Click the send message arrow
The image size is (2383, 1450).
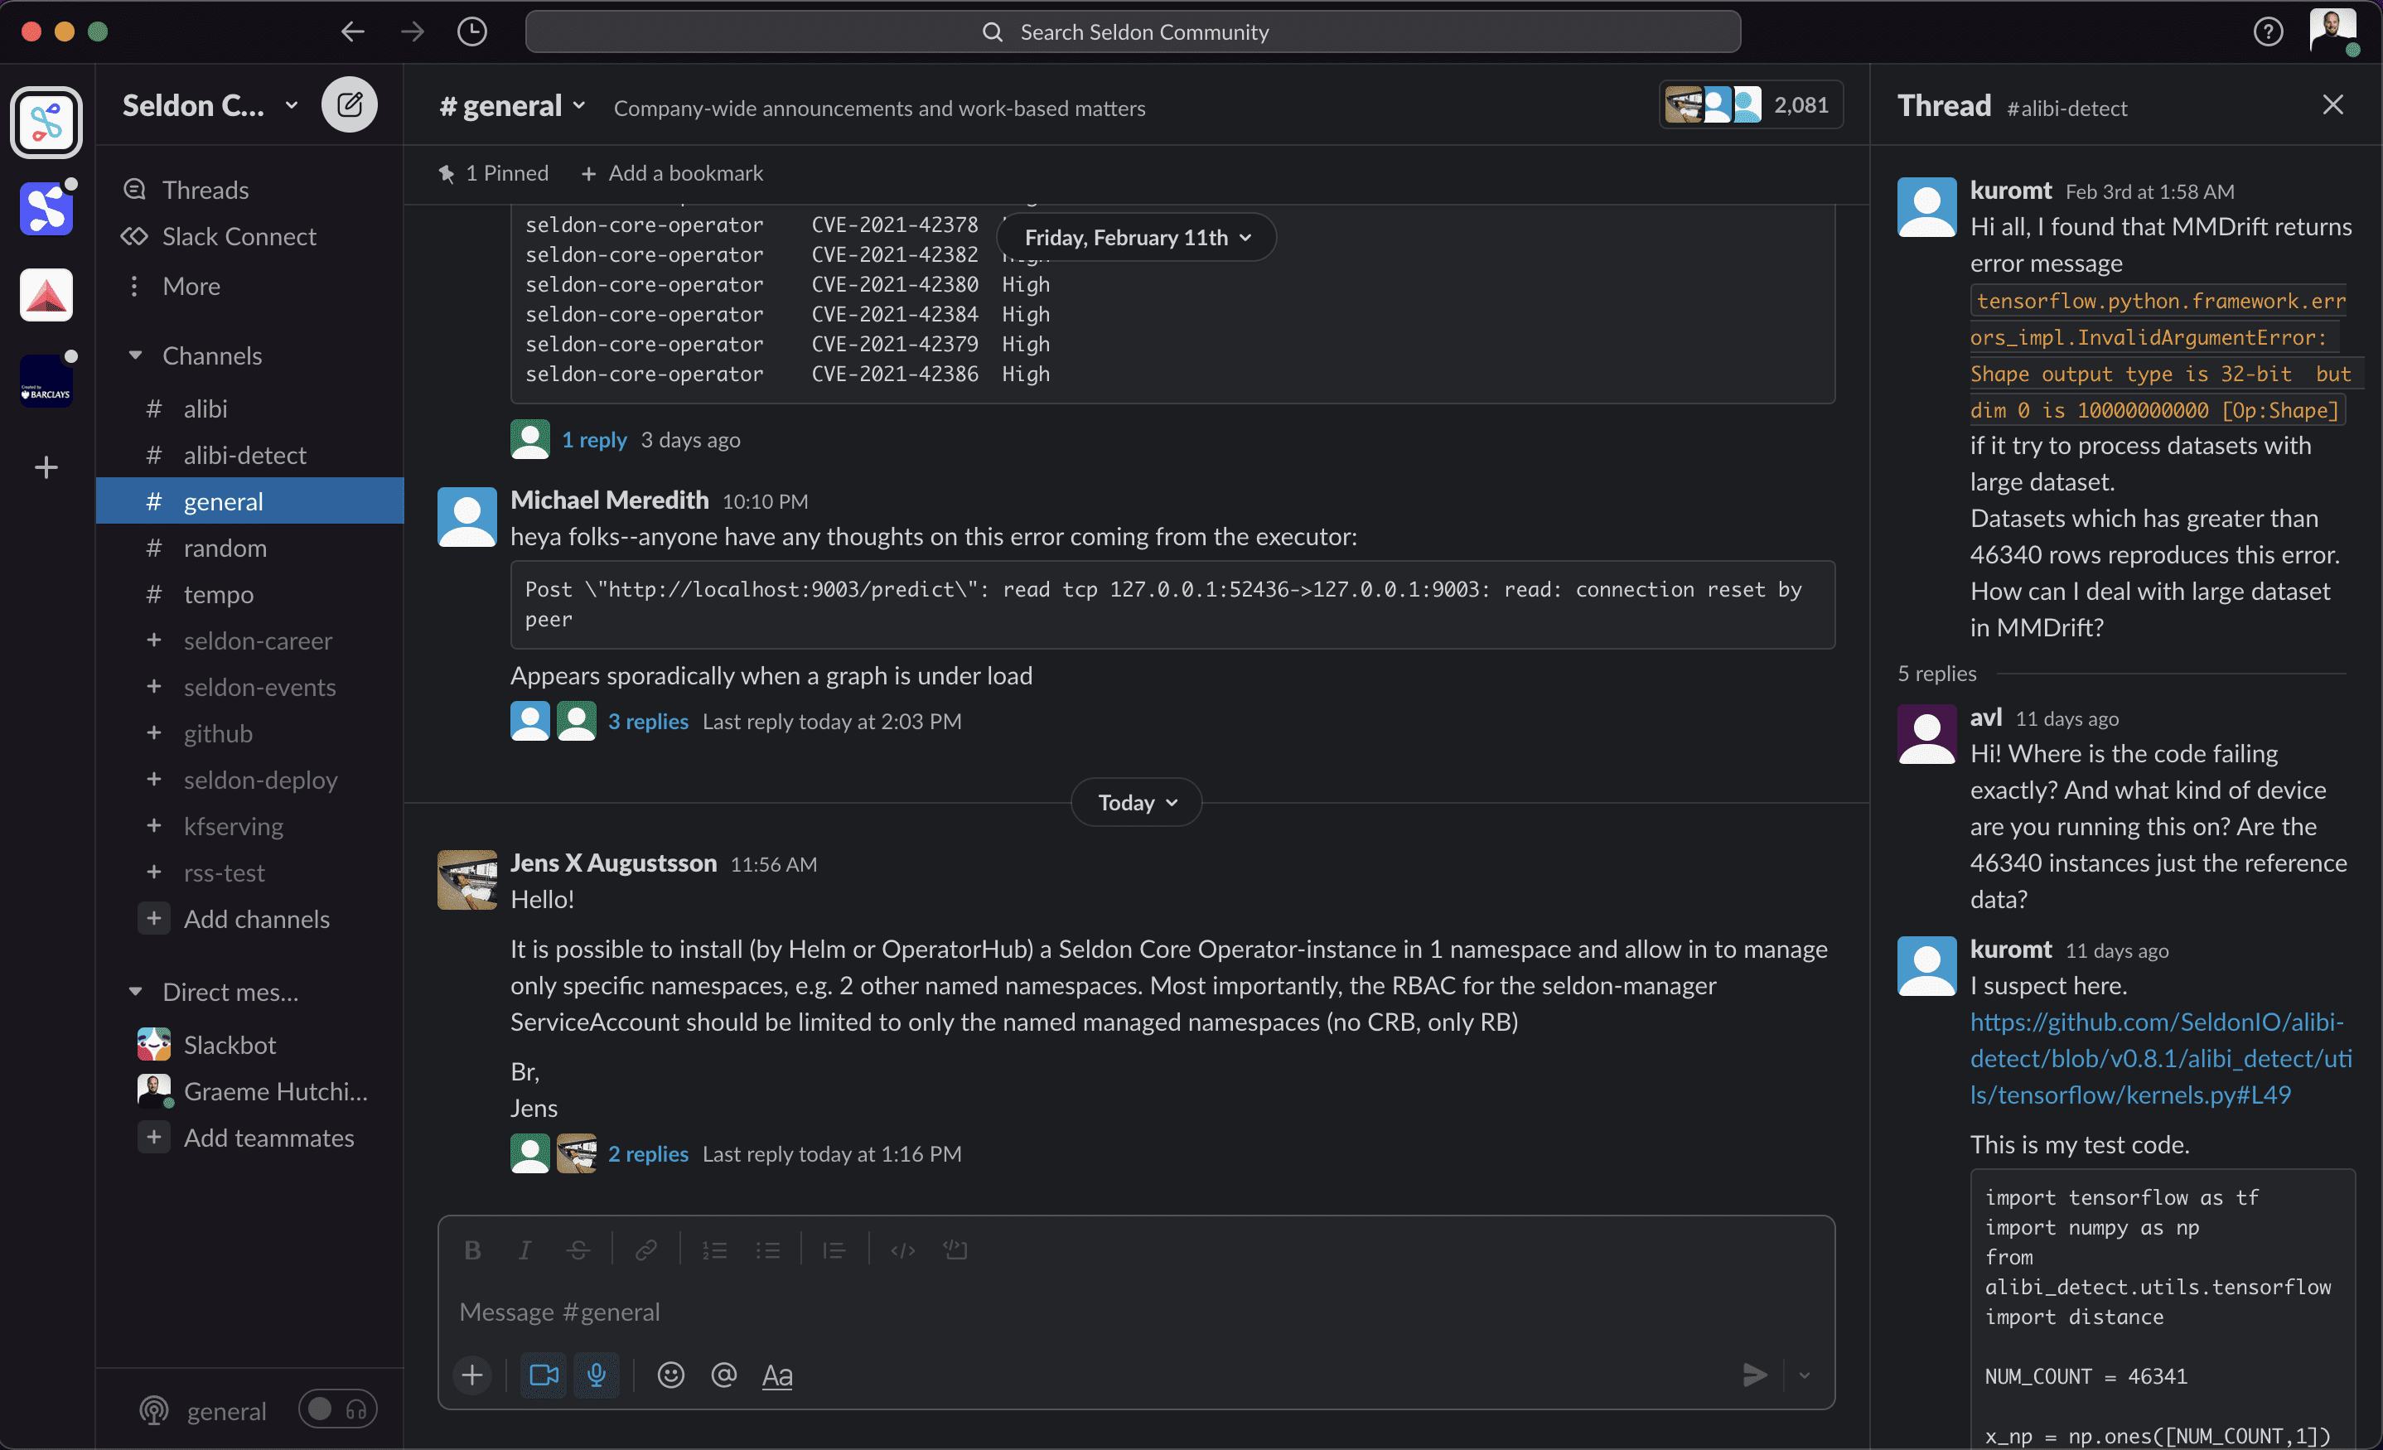click(1754, 1375)
